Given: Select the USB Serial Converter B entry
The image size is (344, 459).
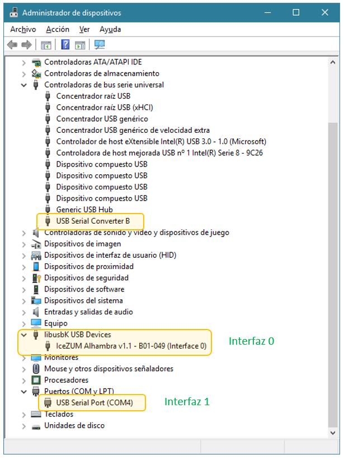Looking at the screenshot, I should point(93,221).
